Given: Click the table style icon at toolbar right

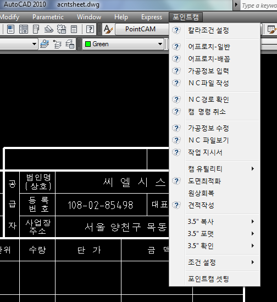Looking at the screenshot, I should tap(272, 29).
